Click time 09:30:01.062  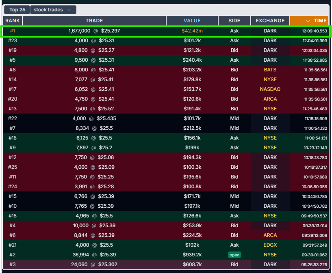315,255
